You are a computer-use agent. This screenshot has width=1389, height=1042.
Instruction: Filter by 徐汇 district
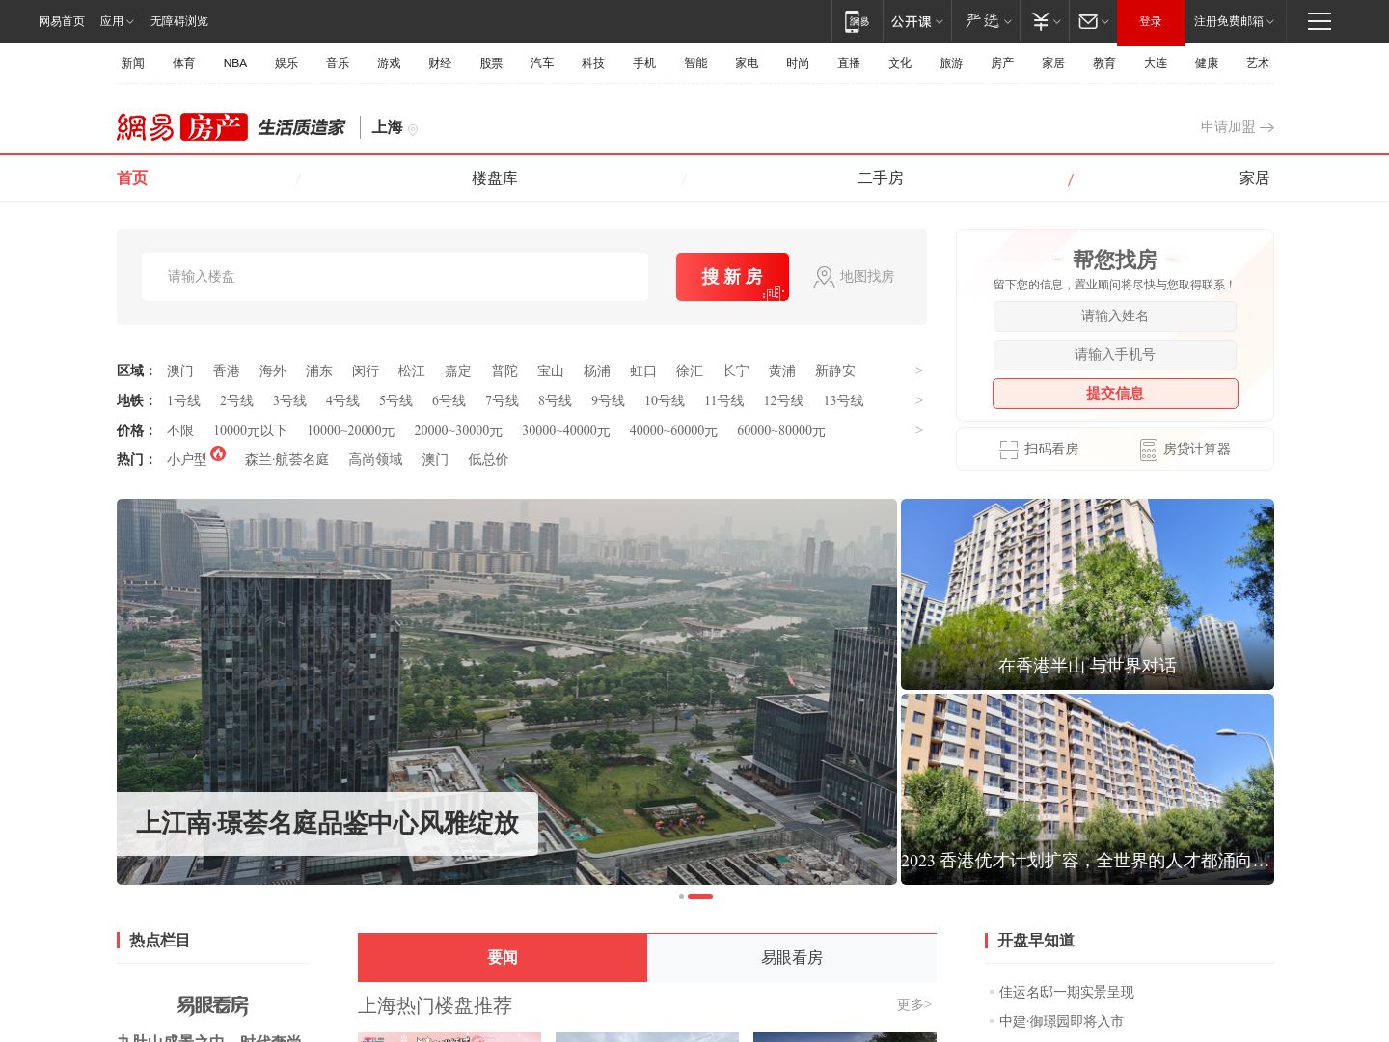pos(690,371)
